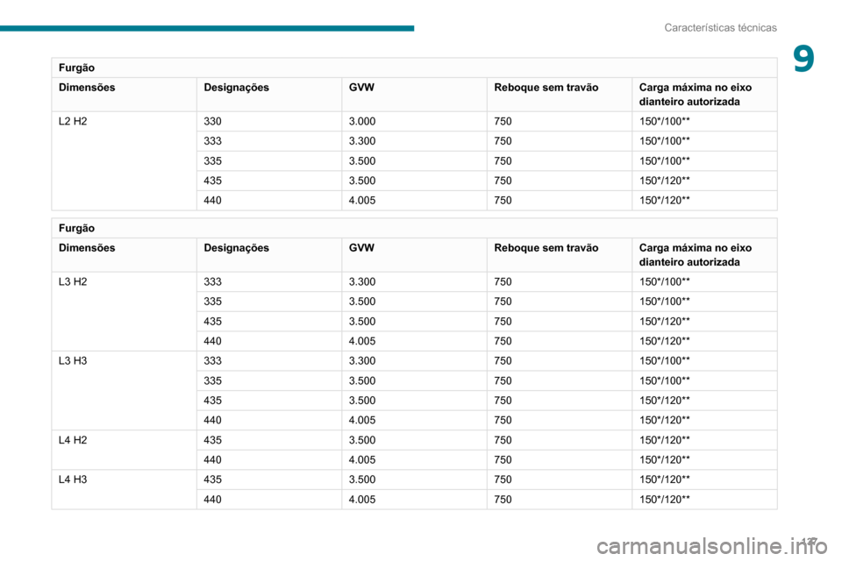Click 'Dimensões' header in the L3 H2 table
This screenshot has width=842, height=561.
[87, 248]
